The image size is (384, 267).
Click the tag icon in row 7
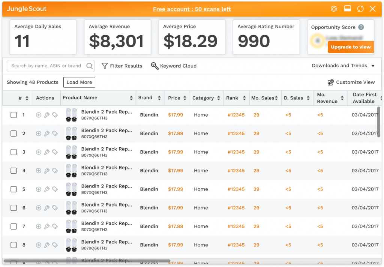[x=55, y=226]
